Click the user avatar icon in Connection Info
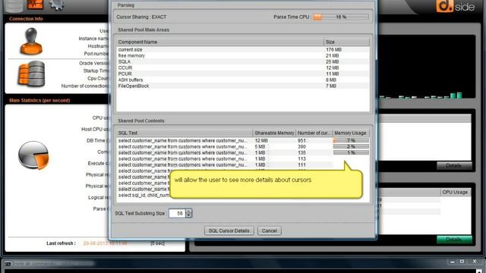Image resolution: width=486 pixels, height=273 pixels. pos(31,41)
